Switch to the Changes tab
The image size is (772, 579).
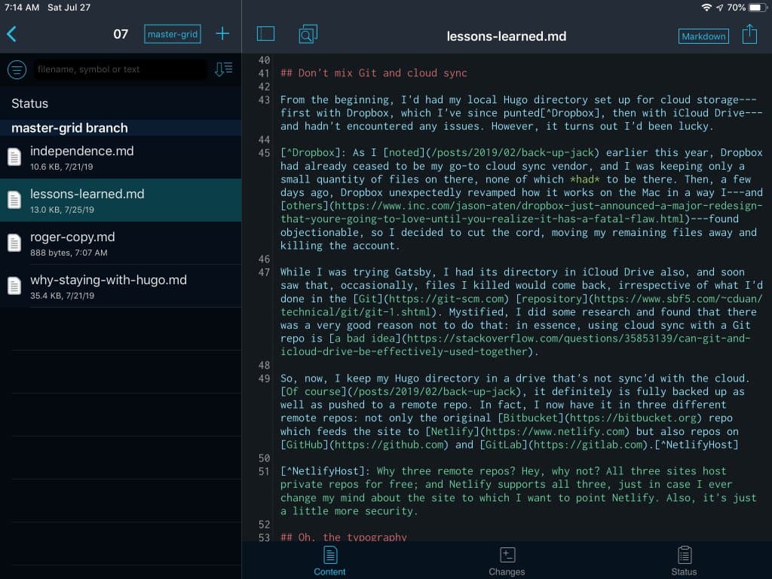click(x=507, y=561)
